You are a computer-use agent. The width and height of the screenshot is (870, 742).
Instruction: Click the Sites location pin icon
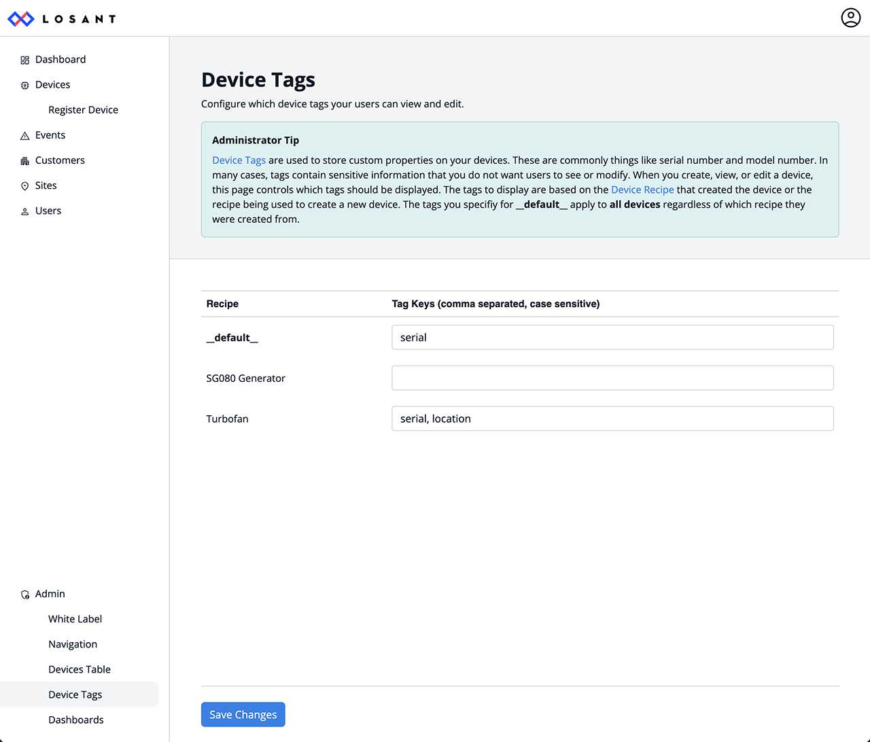[24, 185]
